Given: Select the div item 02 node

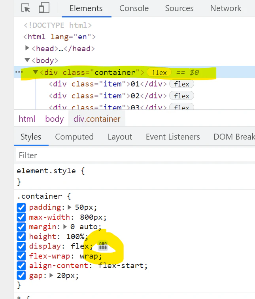Looking at the screenshot, I should pyautogui.click(x=108, y=96).
